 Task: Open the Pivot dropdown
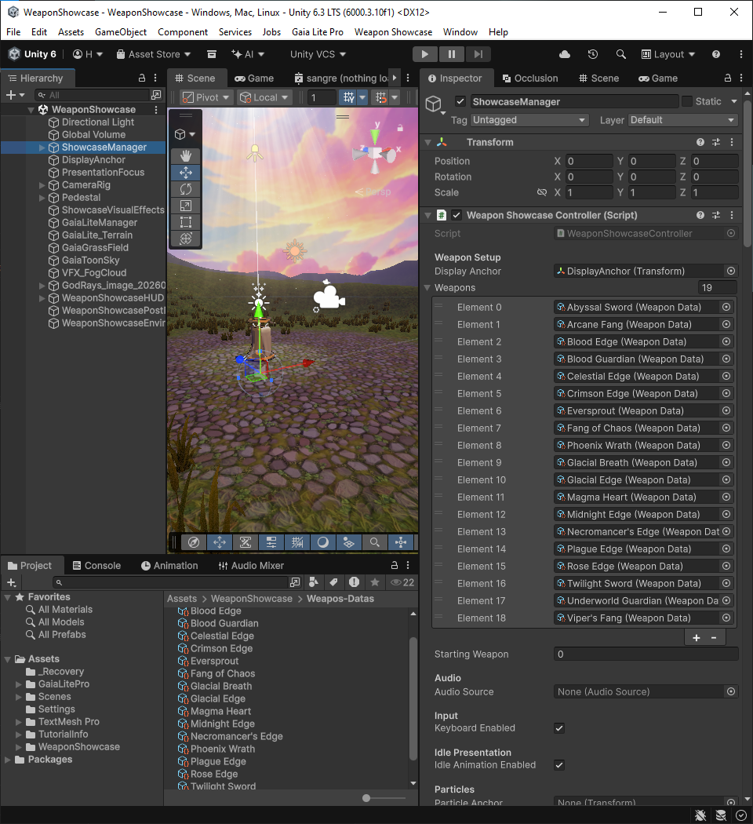[206, 97]
